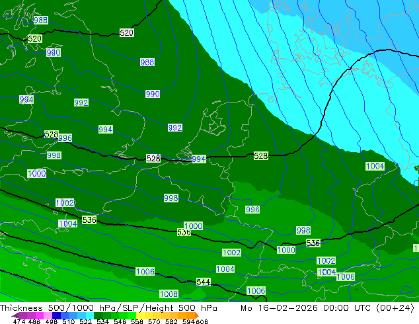Click the 1008 isobar label
This screenshot has width=419, height=324.
169,294
